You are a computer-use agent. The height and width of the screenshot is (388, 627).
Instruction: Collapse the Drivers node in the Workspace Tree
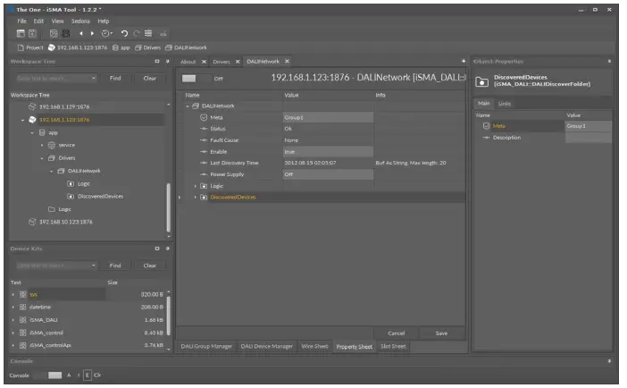41,157
